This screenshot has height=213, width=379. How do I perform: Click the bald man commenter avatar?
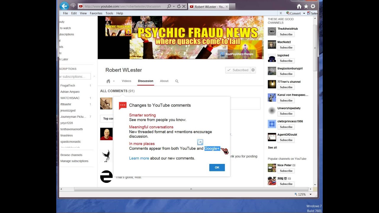[106, 134]
